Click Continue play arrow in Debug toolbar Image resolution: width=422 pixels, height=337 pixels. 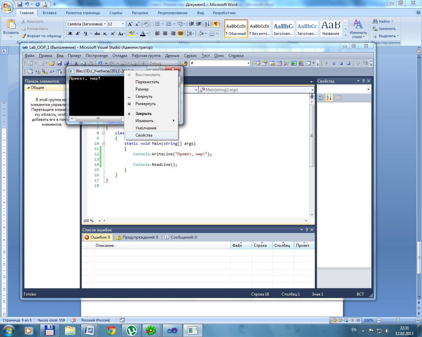click(326, 63)
